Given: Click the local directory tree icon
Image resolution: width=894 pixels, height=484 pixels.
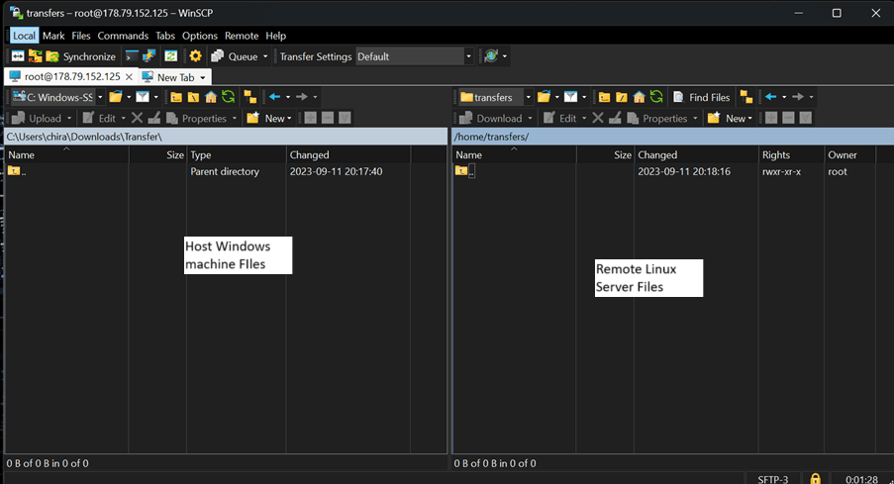Looking at the screenshot, I should pos(249,97).
